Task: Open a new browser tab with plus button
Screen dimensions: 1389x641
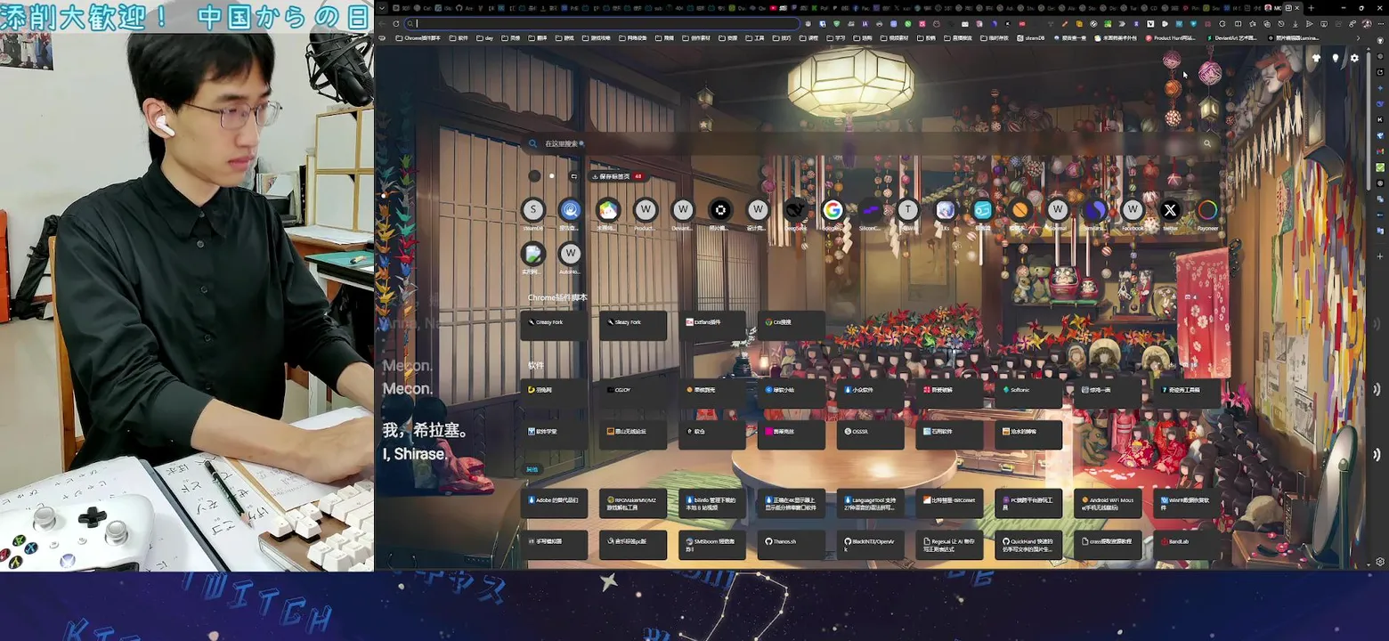Action: click(x=1311, y=8)
